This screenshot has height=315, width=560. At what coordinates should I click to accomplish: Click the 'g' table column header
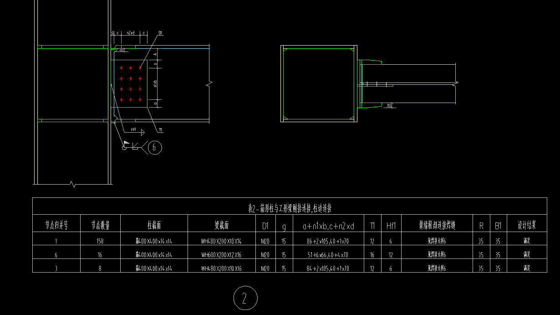tap(284, 226)
